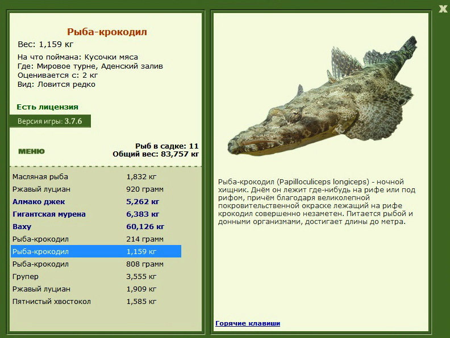Select the Гигантская мурена row

tap(96, 214)
